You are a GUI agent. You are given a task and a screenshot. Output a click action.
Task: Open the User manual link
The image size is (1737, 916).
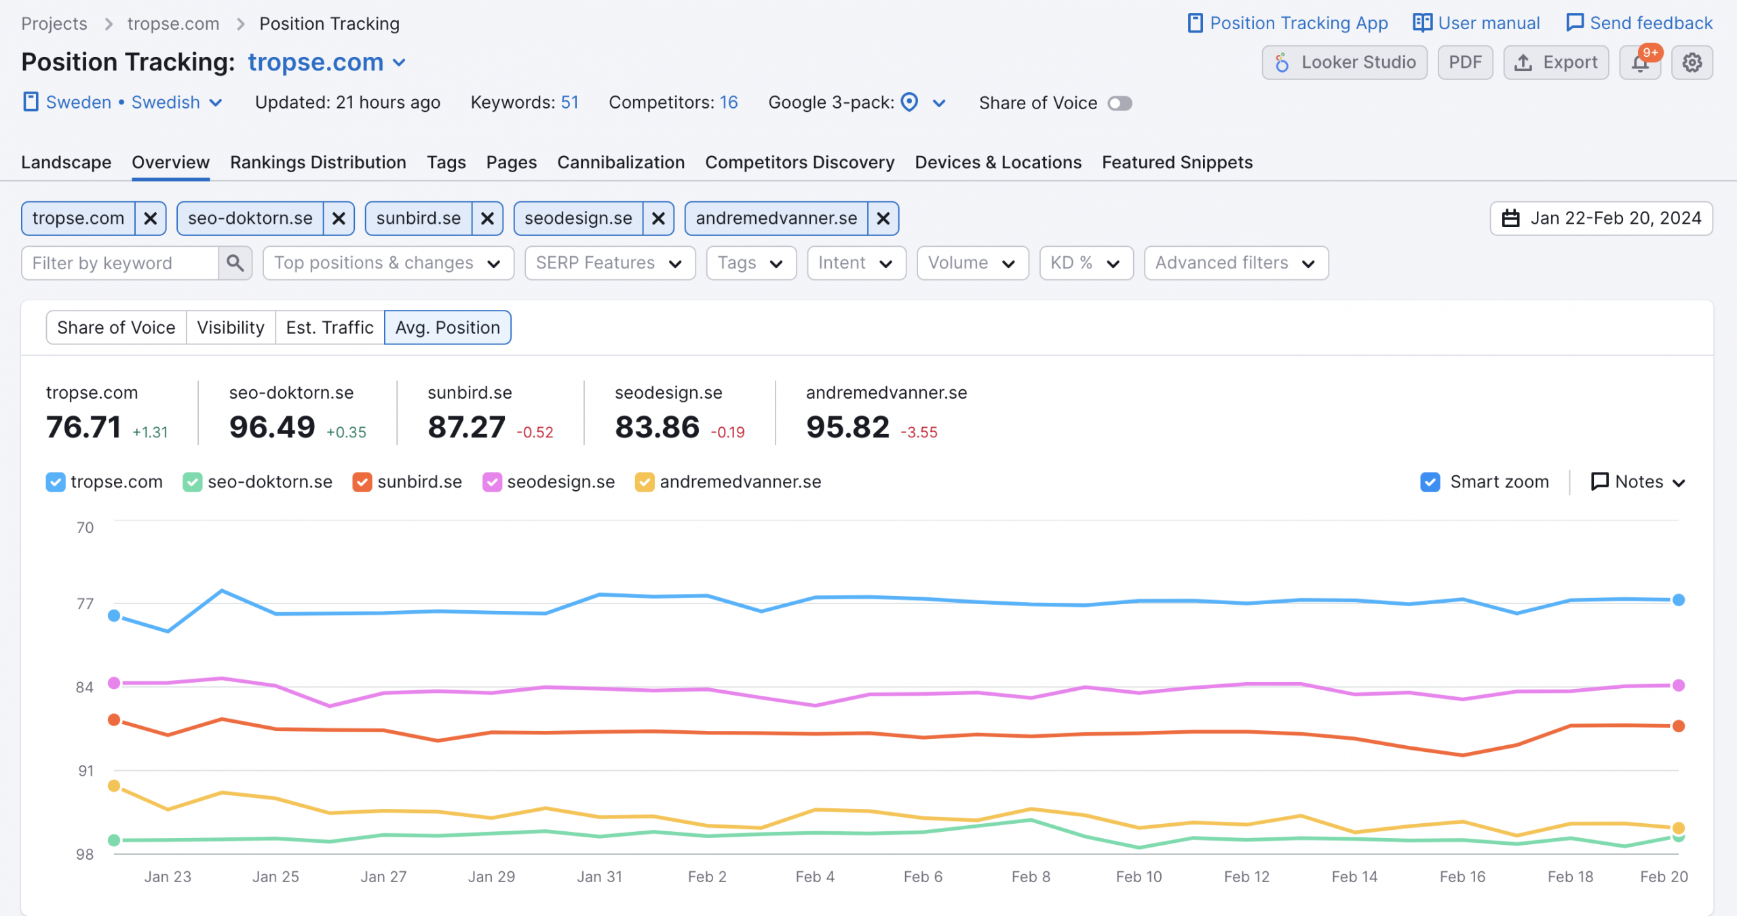pyautogui.click(x=1476, y=23)
